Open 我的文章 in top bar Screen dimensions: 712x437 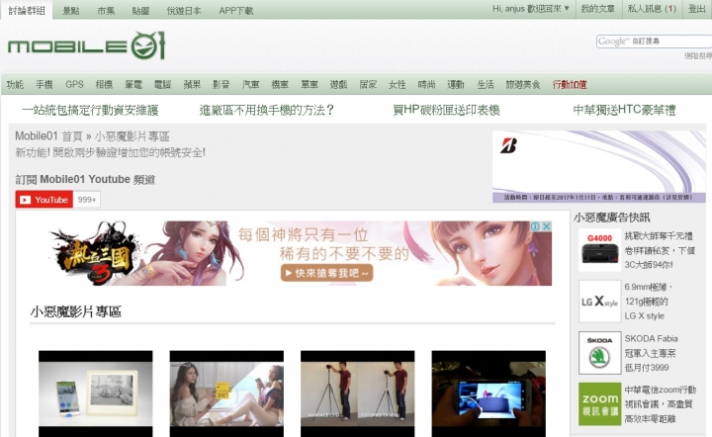click(597, 9)
